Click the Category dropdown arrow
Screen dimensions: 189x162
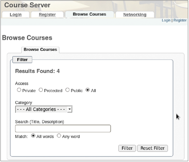point(70,109)
